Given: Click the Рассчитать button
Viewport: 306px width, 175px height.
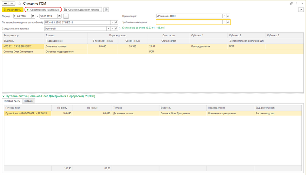Looking at the screenshot, I should 13,10.
